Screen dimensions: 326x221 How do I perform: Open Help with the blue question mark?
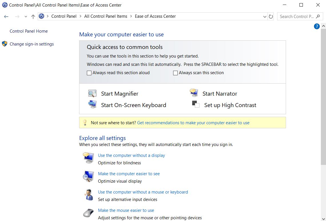(x=317, y=26)
